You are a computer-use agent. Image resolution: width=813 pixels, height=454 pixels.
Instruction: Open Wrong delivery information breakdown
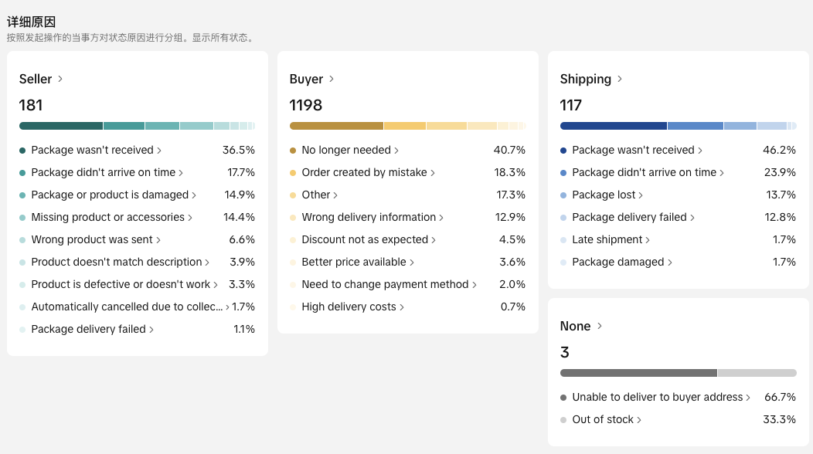pyautogui.click(x=369, y=218)
